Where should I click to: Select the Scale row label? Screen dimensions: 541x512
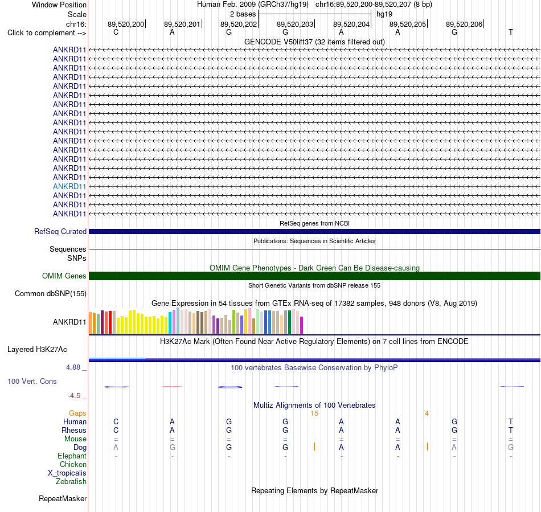pos(77,14)
